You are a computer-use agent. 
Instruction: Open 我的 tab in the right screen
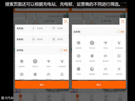[120, 97]
